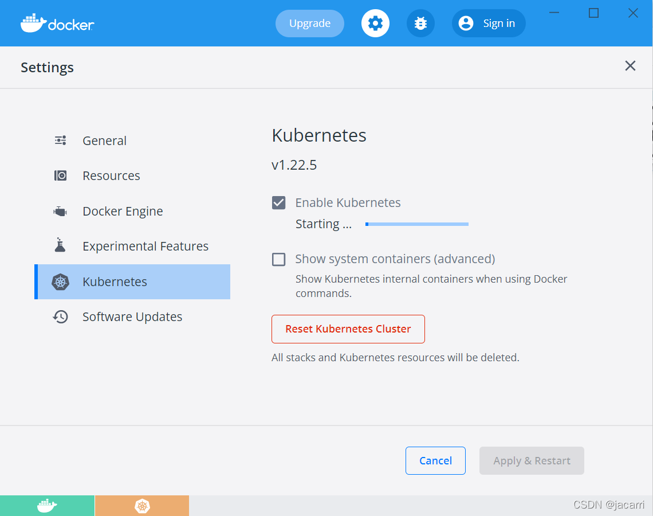Click the Experimental Features flask icon

(60, 245)
